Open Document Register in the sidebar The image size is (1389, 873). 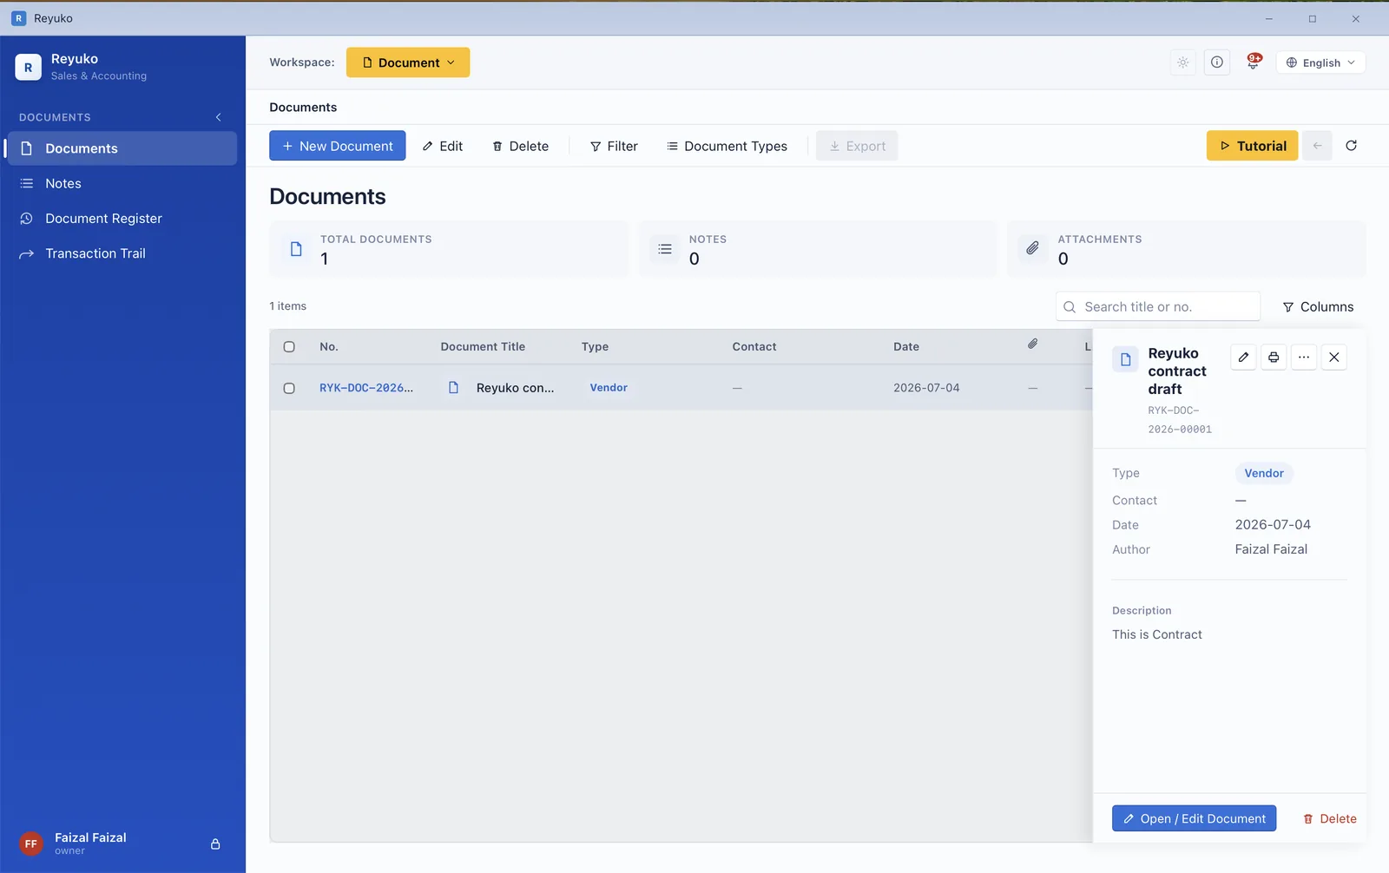pyautogui.click(x=122, y=219)
